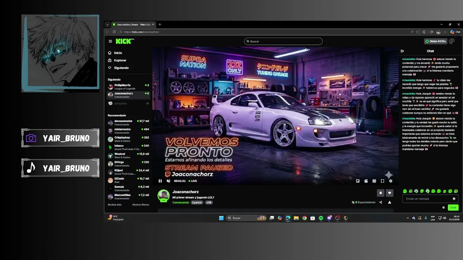This screenshot has height=260, width=463.
Task: Open offline channel berzyniho
Action: [x=128, y=103]
